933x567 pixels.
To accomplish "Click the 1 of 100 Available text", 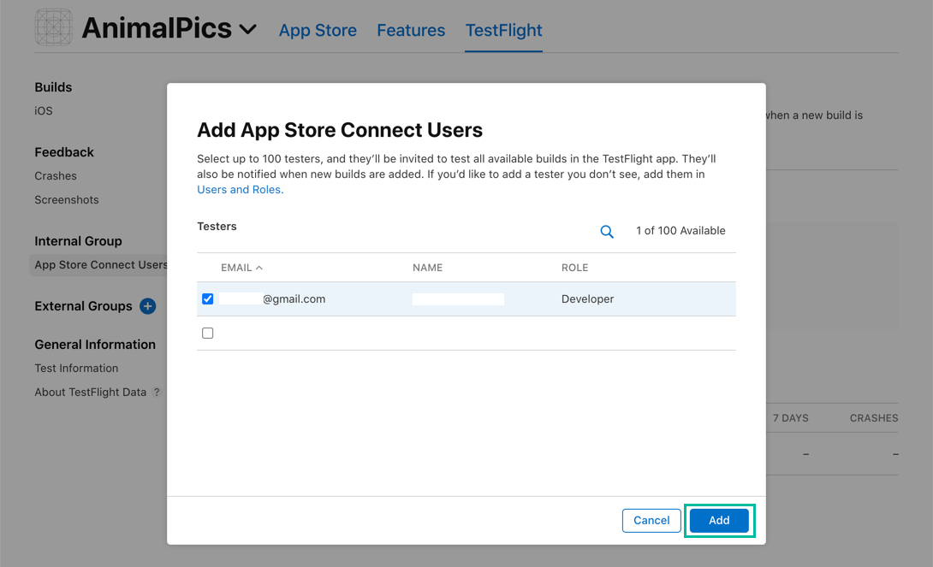I will (x=680, y=231).
